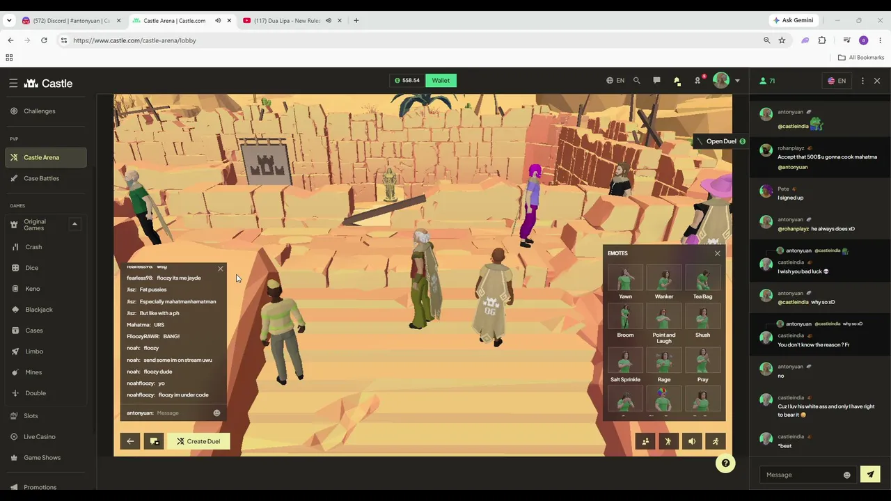Click the 558.54 balance display

pos(407,81)
